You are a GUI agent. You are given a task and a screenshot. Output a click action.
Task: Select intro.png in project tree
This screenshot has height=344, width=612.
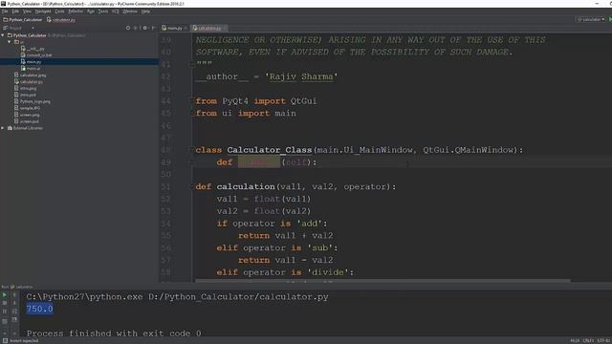(x=26, y=89)
